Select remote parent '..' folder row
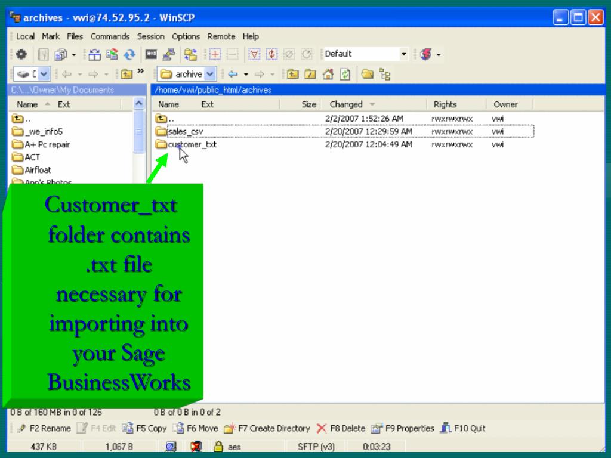The height and width of the screenshot is (458, 611). pyautogui.click(x=165, y=119)
